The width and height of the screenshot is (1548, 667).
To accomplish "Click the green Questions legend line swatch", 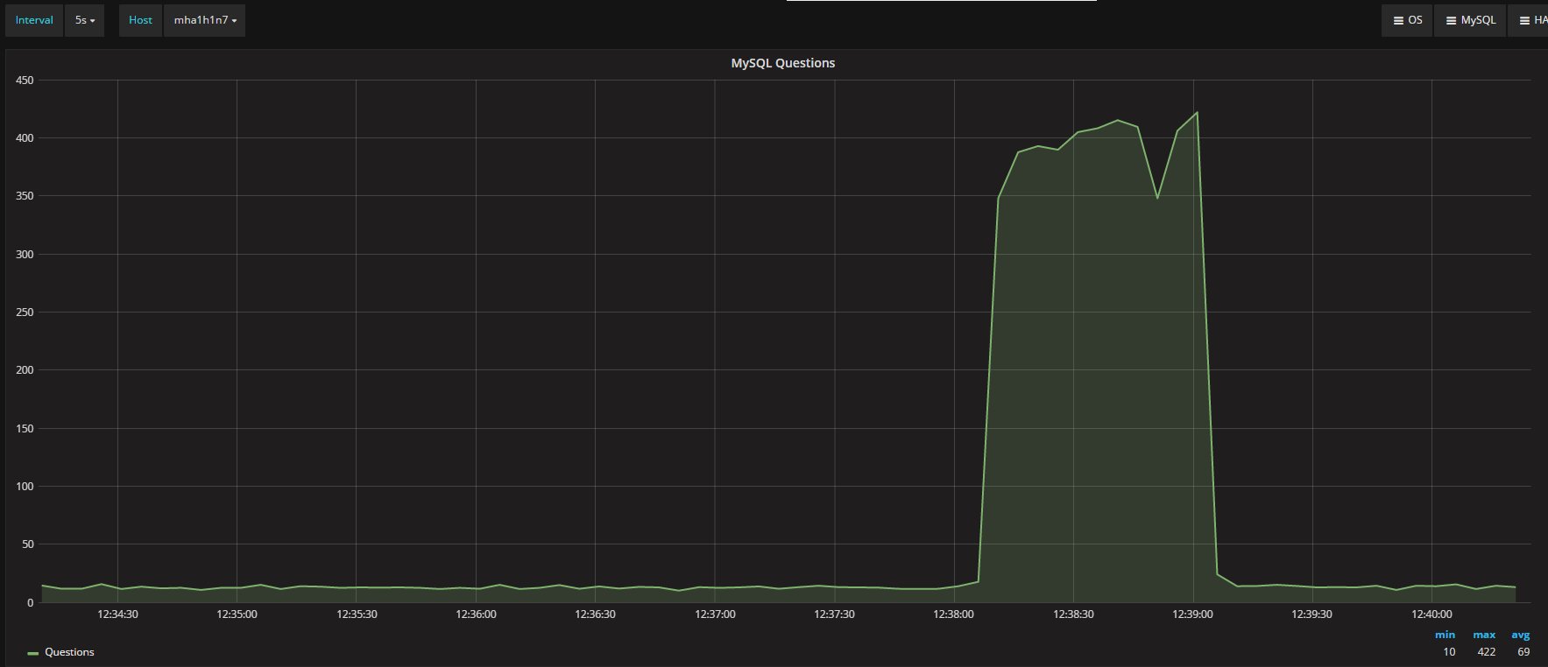I will point(33,653).
